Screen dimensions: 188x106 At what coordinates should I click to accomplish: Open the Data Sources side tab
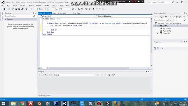[2, 16]
